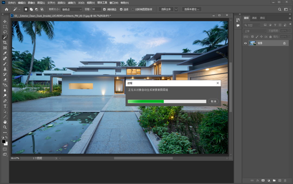
Task: Click the 取消 cancel button in progress dialog
Action: point(214,101)
